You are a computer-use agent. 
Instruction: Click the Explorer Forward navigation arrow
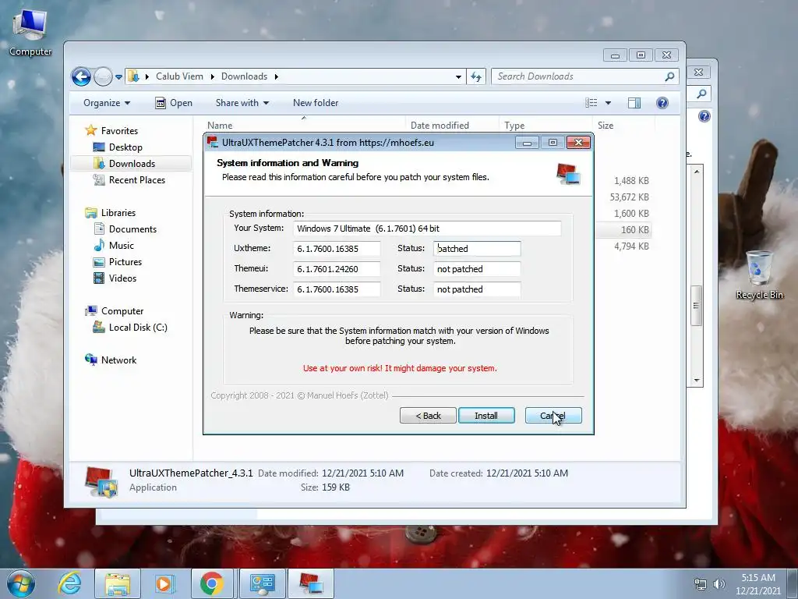104,77
